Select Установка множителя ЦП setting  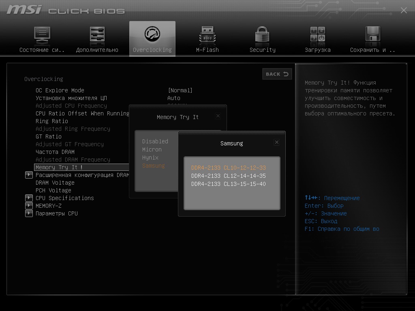[71, 98]
